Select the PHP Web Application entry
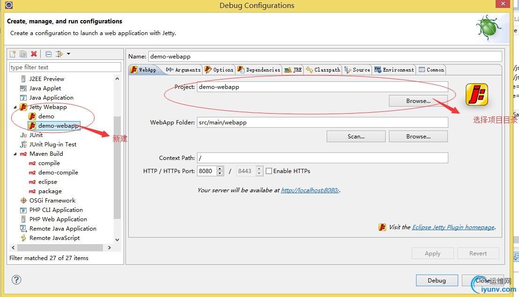519x297 pixels. tap(58, 219)
